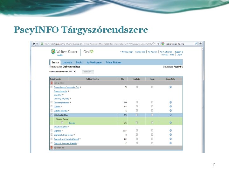Open the Diagnostic Interview Schedule heading link

pyautogui.click(x=65, y=143)
